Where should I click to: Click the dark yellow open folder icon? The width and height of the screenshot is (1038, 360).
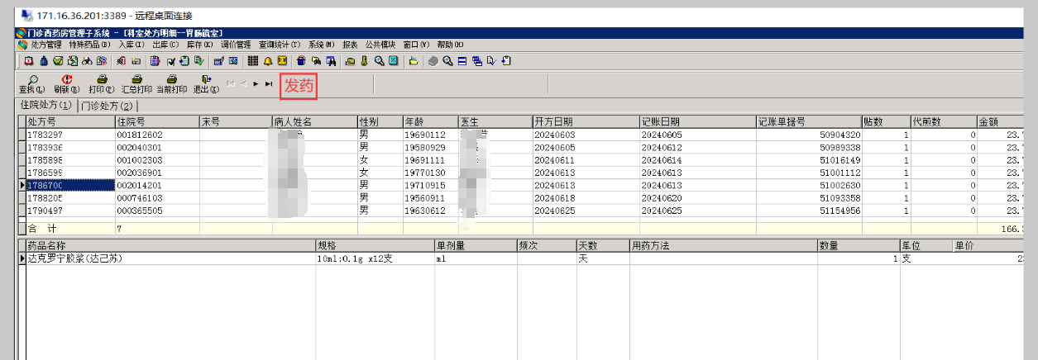pos(349,61)
